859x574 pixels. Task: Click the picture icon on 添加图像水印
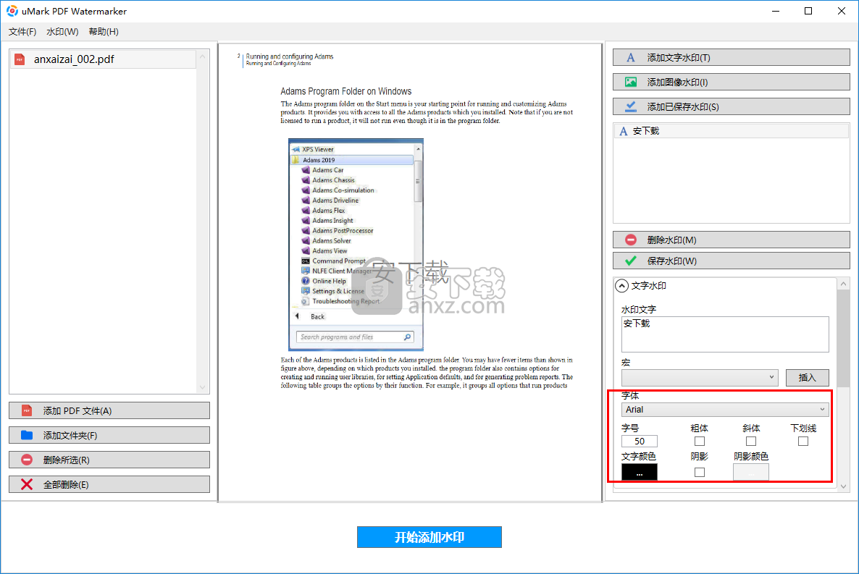pyautogui.click(x=631, y=83)
